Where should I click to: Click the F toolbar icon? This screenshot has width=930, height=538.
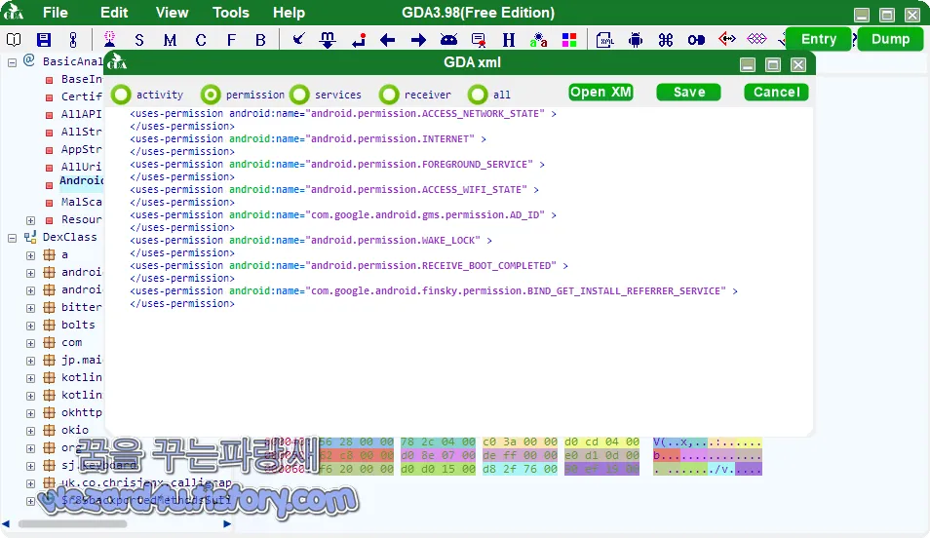231,40
